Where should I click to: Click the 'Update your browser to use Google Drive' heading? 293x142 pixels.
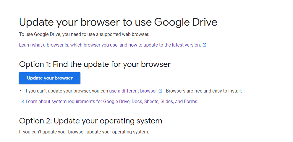click(118, 22)
